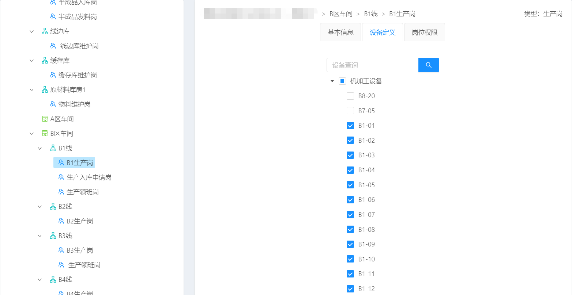Image resolution: width=572 pixels, height=295 pixels.
Task: Click the org icon next to 原材料库房1
Action: pos(45,90)
